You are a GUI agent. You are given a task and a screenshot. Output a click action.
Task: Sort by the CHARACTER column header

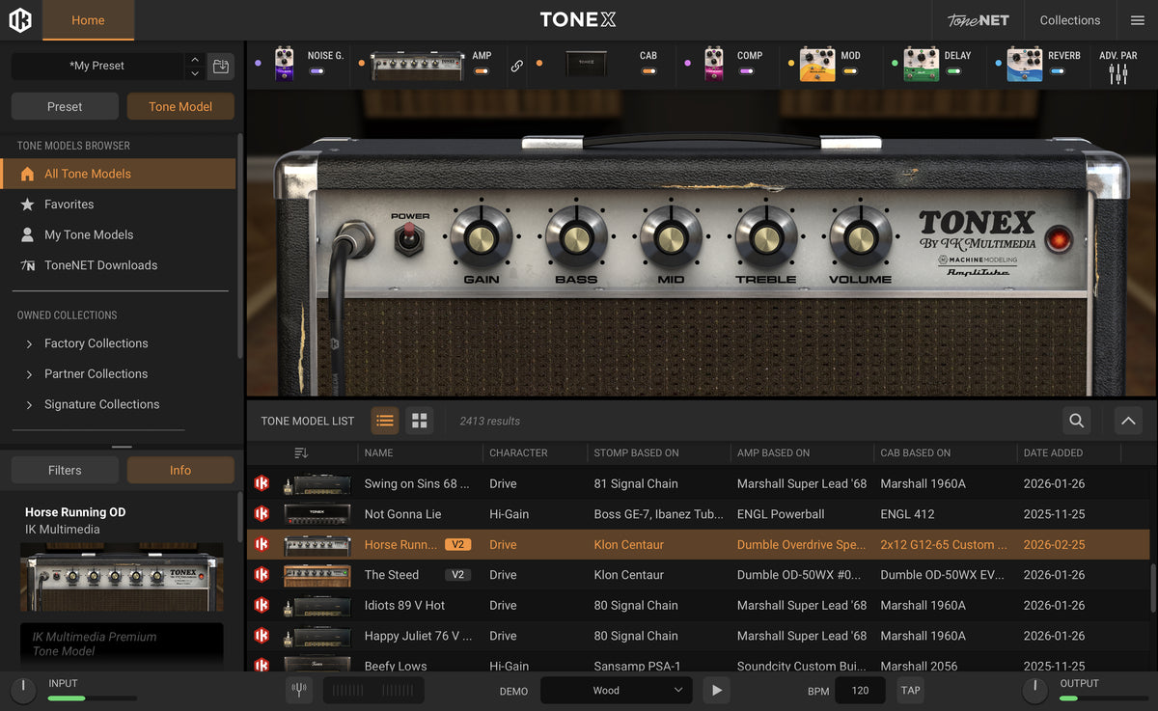pos(518,452)
